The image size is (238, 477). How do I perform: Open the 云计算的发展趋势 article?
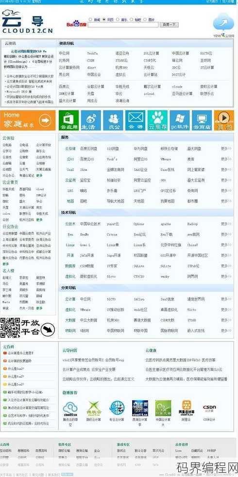19,361
